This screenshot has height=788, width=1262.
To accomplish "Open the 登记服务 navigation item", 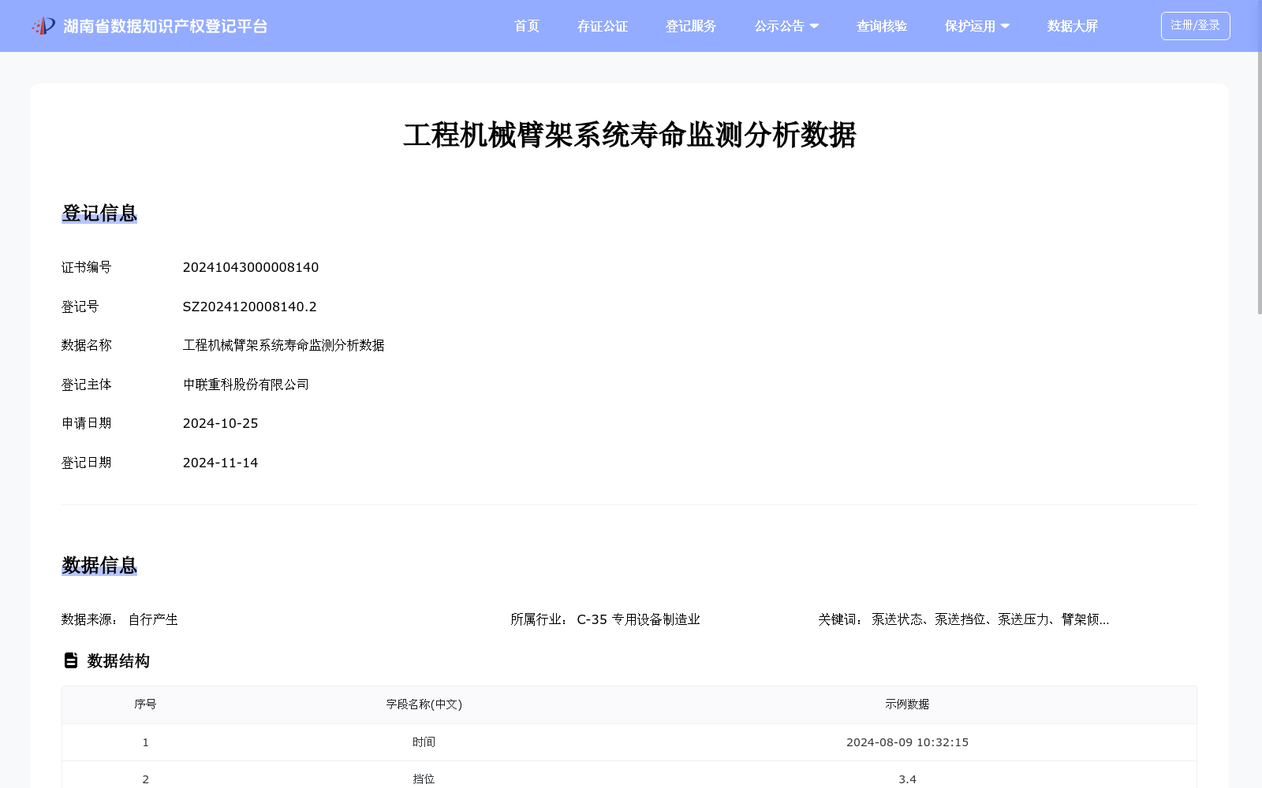I will point(691,26).
